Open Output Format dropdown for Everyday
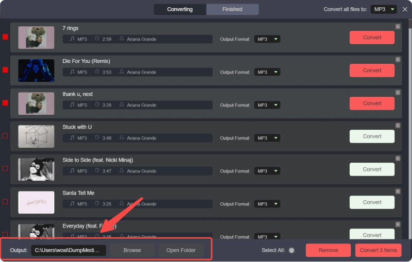Screen dimensions: 412x262 tap(267, 236)
